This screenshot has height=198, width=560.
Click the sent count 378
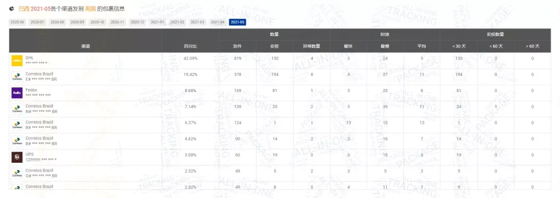tap(237, 74)
